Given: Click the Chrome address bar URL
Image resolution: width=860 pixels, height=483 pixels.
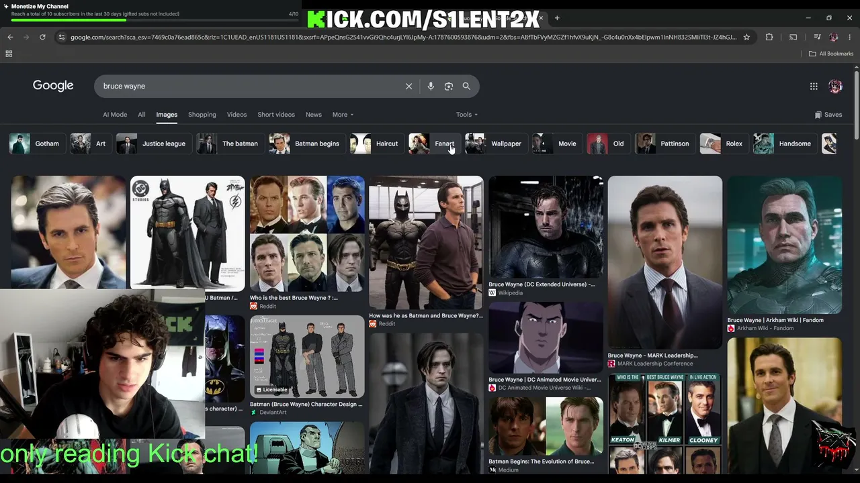Looking at the screenshot, I should (x=403, y=37).
